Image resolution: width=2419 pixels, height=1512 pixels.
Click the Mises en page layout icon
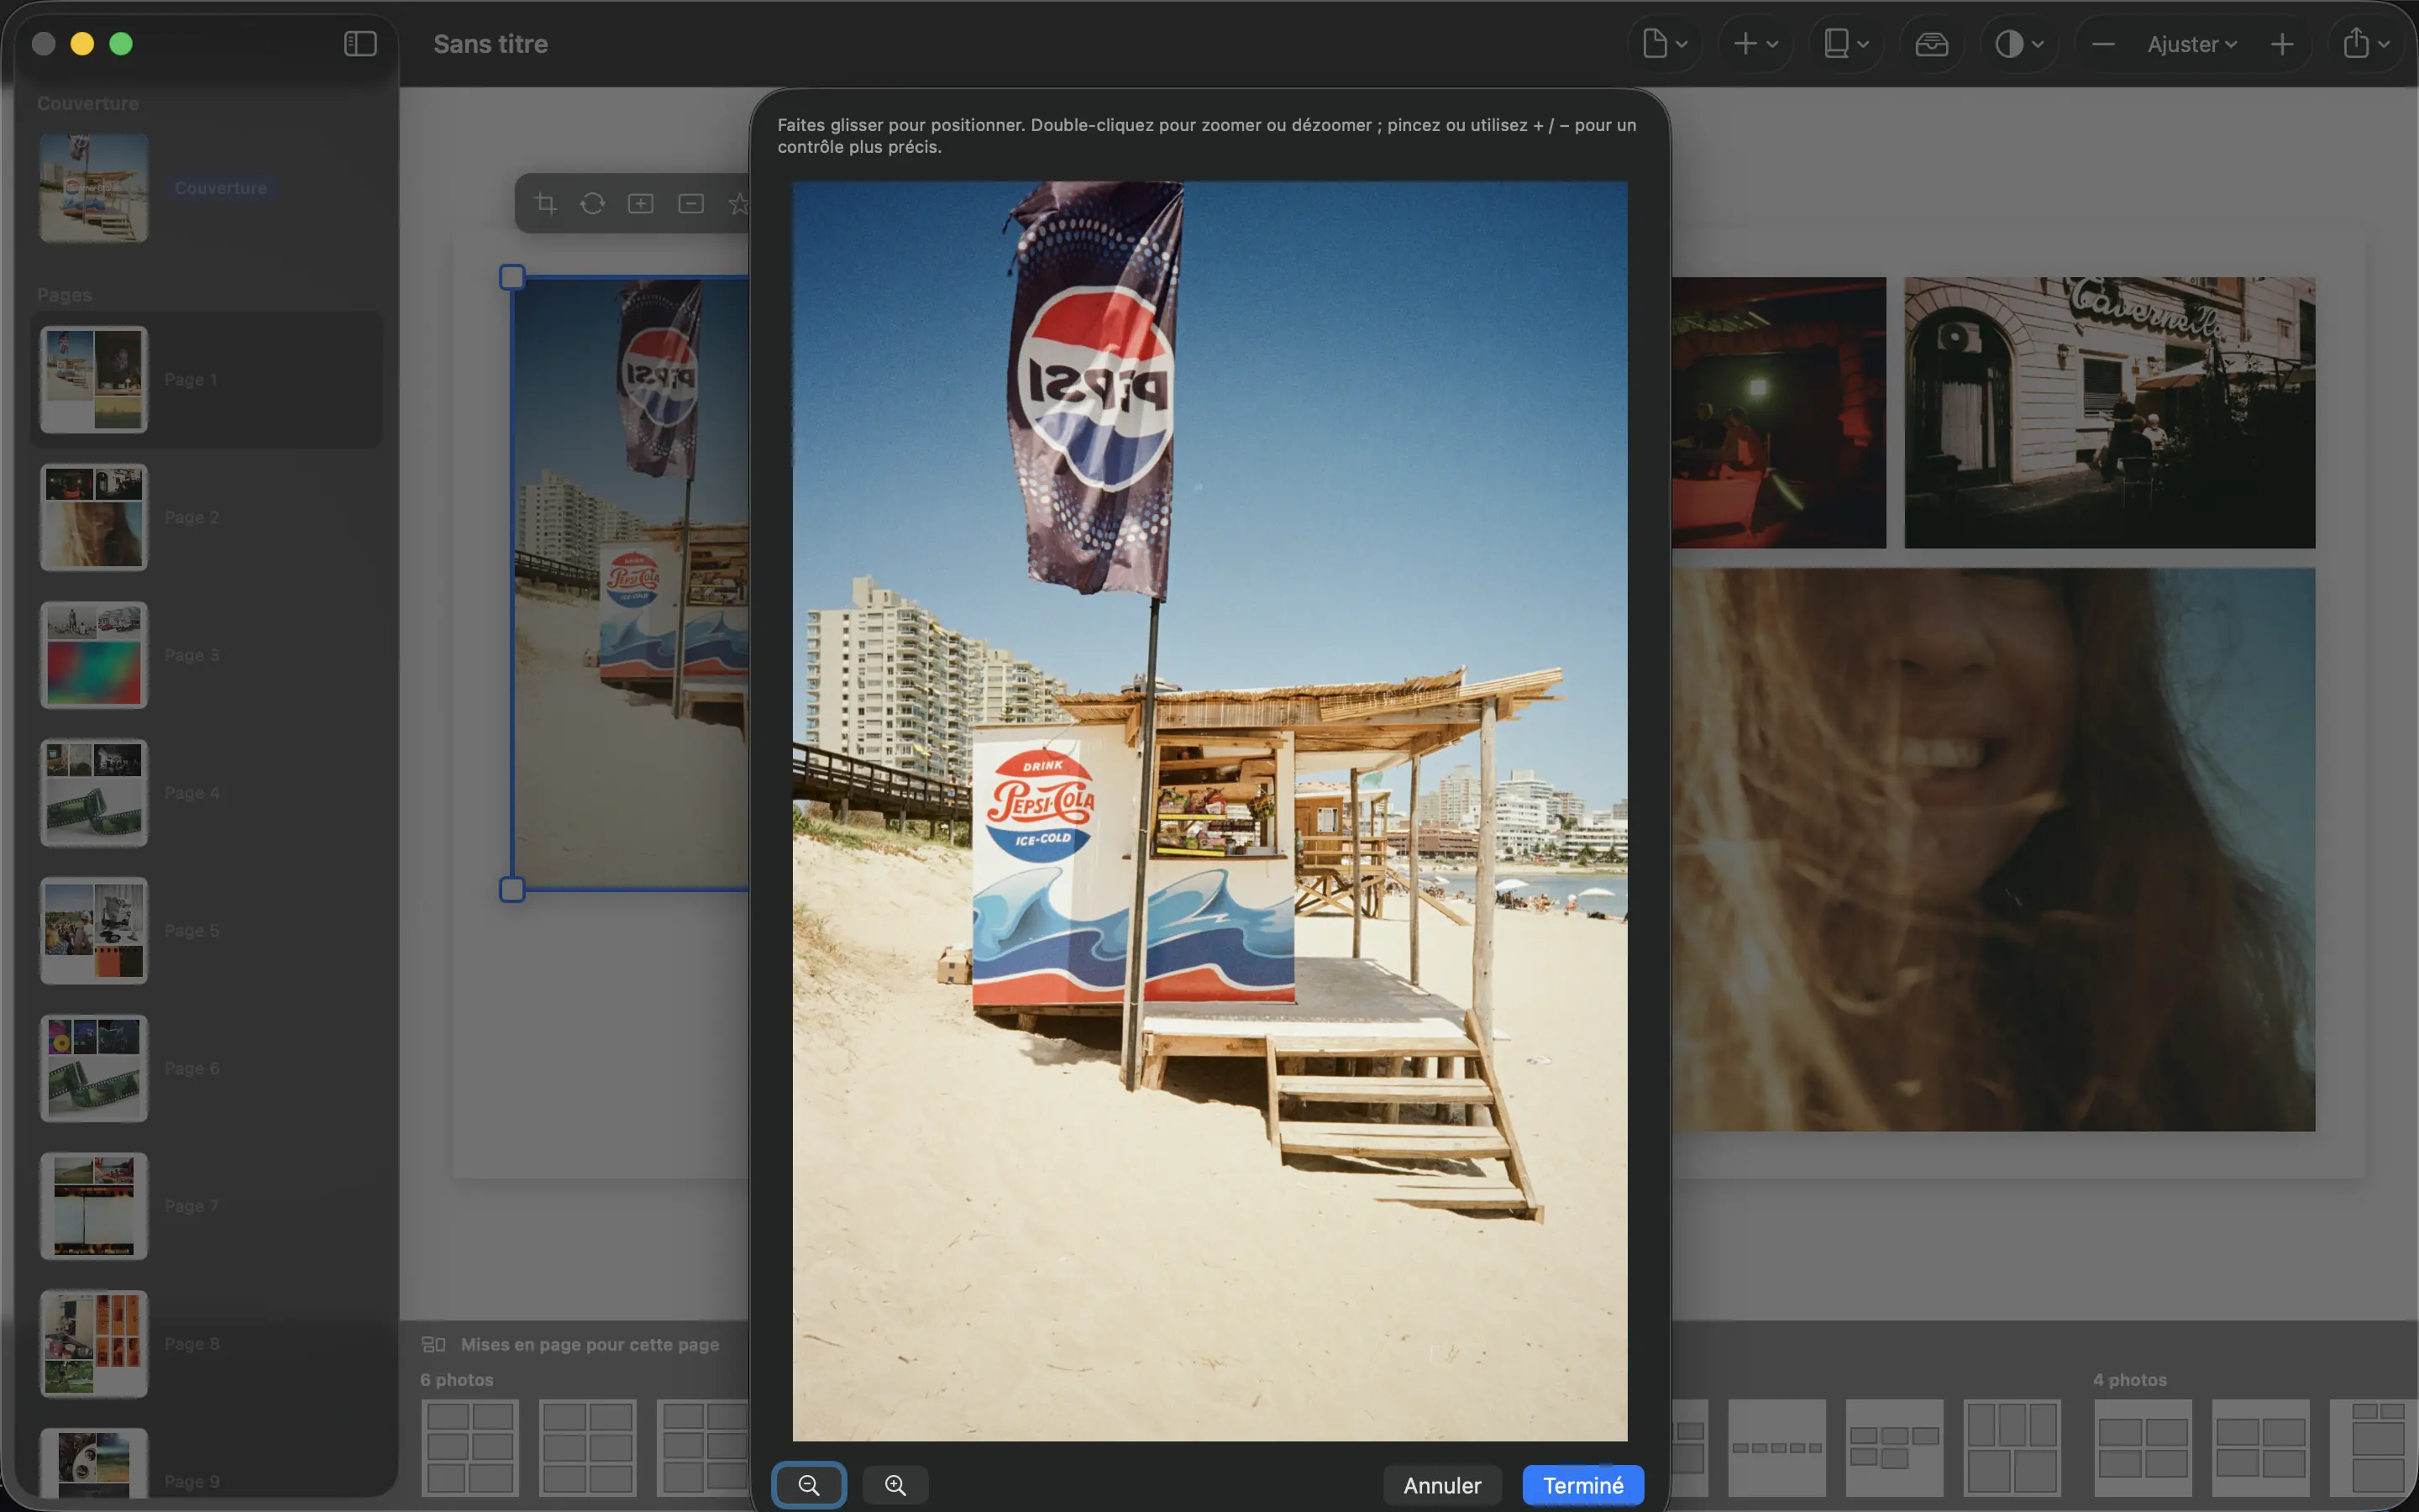pyautogui.click(x=433, y=1344)
